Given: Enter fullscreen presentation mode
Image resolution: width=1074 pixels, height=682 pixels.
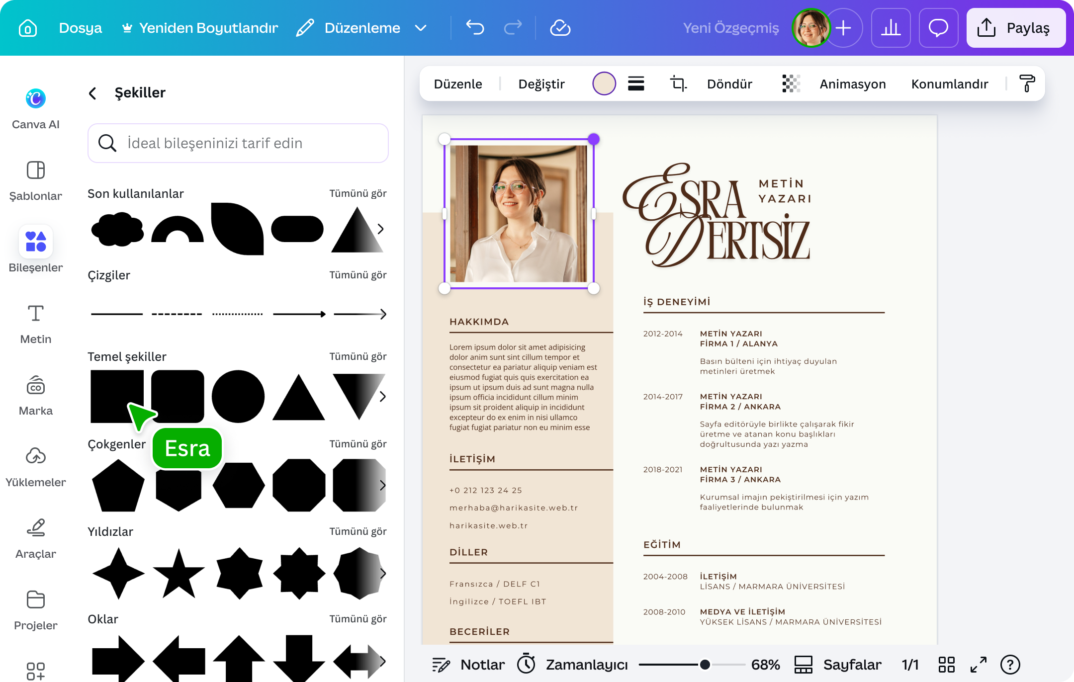Looking at the screenshot, I should (979, 665).
